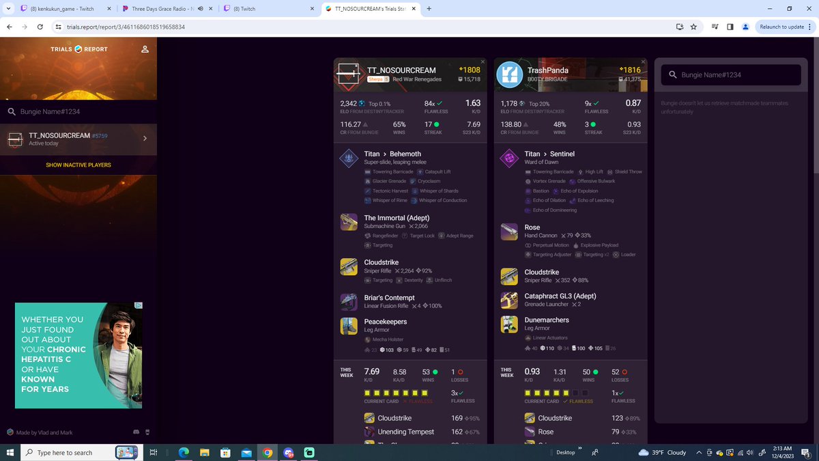Click Rose icon in TrashPanda's weekly weapon stats

(530, 432)
